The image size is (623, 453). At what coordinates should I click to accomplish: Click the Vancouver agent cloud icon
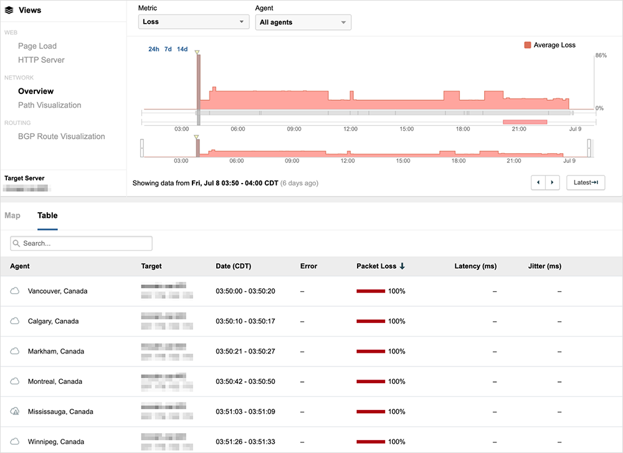tap(14, 291)
